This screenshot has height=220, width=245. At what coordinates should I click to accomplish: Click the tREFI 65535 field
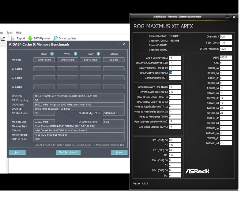point(226,57)
